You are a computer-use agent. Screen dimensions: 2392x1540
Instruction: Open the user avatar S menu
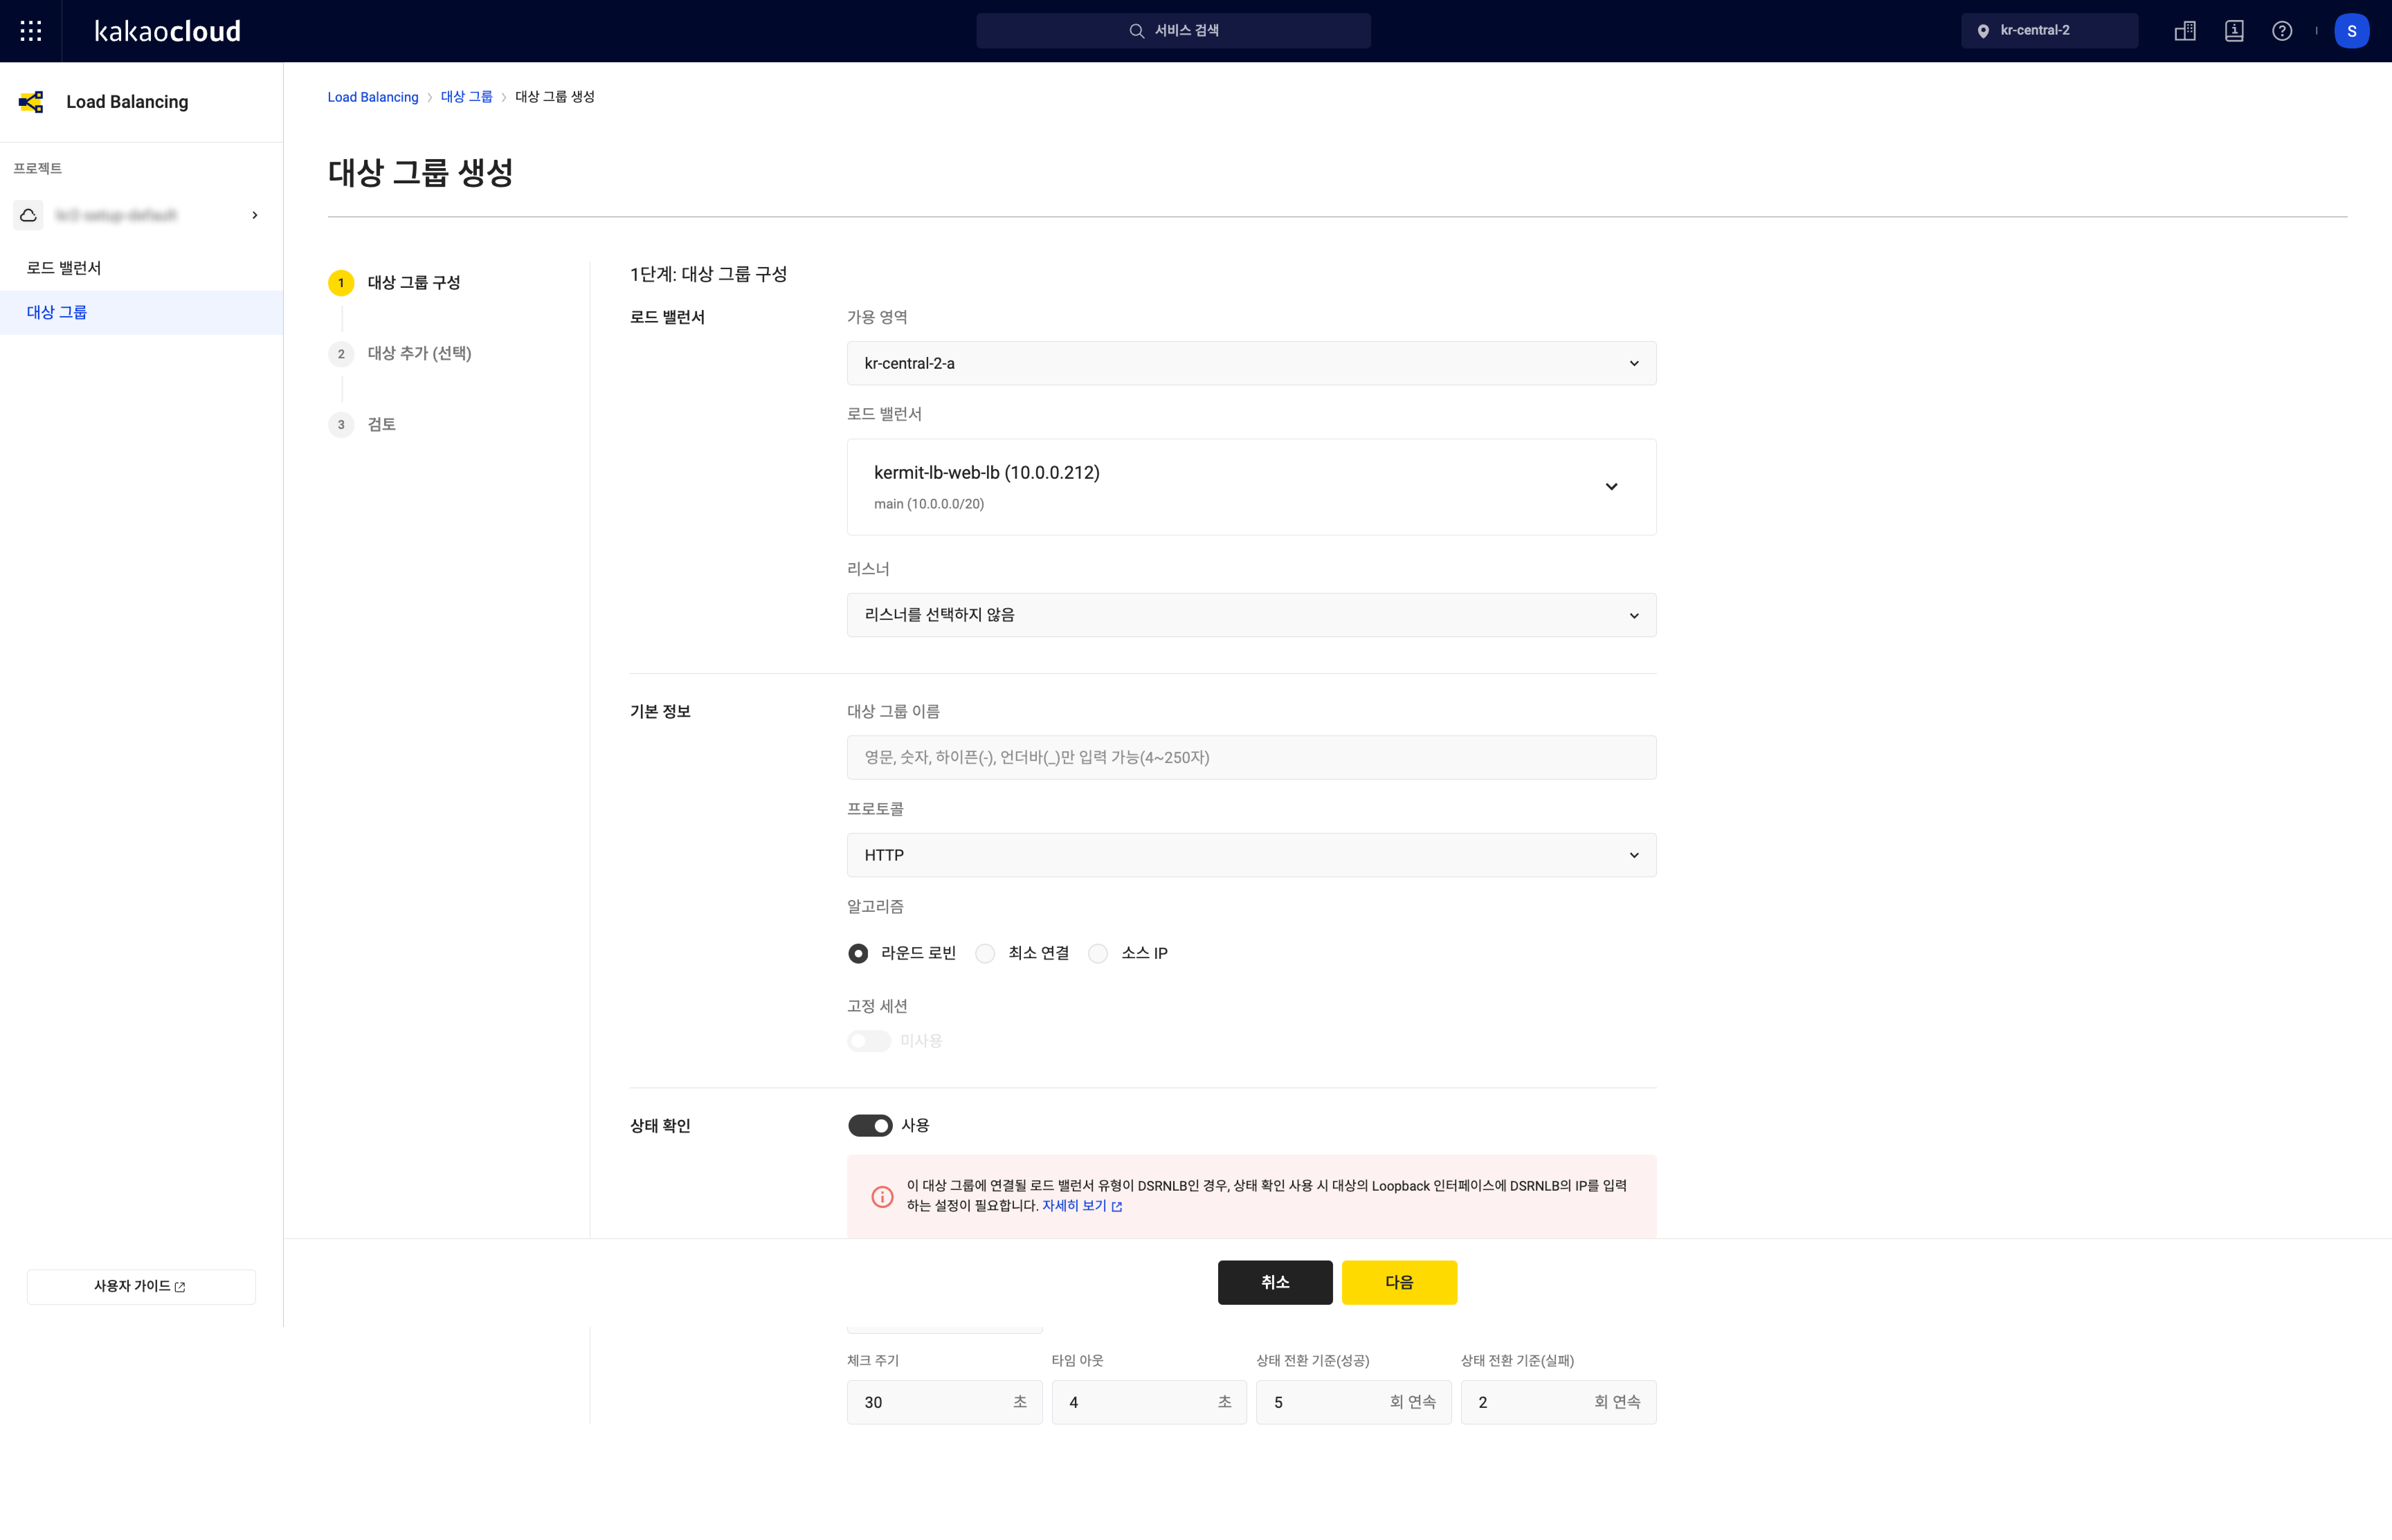[2352, 31]
